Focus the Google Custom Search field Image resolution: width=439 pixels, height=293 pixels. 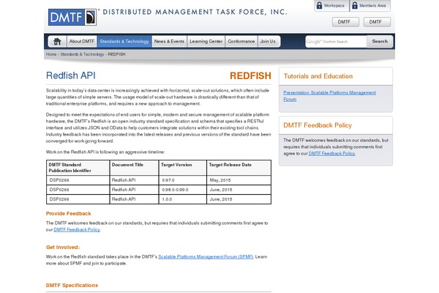point(336,42)
